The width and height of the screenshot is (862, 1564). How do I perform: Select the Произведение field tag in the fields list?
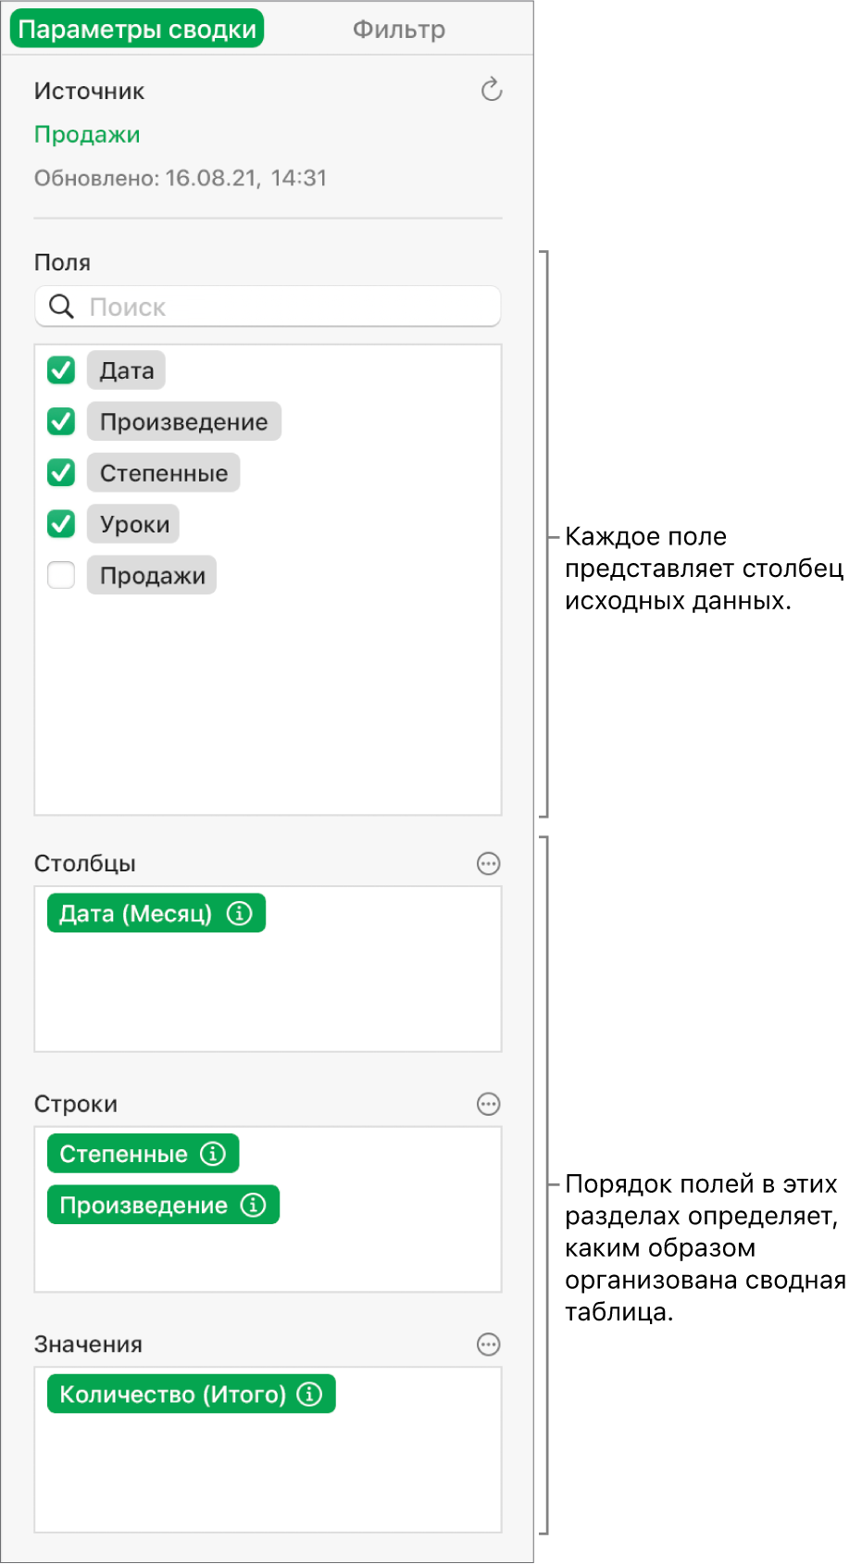[x=184, y=421]
